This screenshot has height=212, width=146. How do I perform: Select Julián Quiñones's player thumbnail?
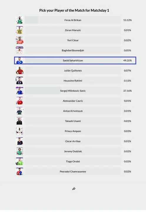(20, 70)
